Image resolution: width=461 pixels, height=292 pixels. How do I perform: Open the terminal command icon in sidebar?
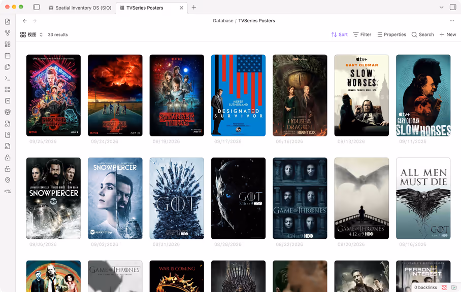[8, 79]
